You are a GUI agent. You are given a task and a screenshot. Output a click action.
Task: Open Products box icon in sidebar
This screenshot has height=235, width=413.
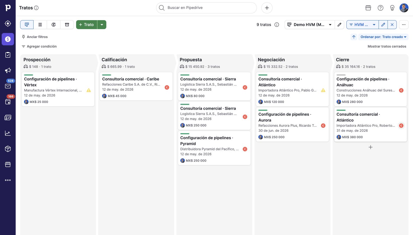[8, 149]
